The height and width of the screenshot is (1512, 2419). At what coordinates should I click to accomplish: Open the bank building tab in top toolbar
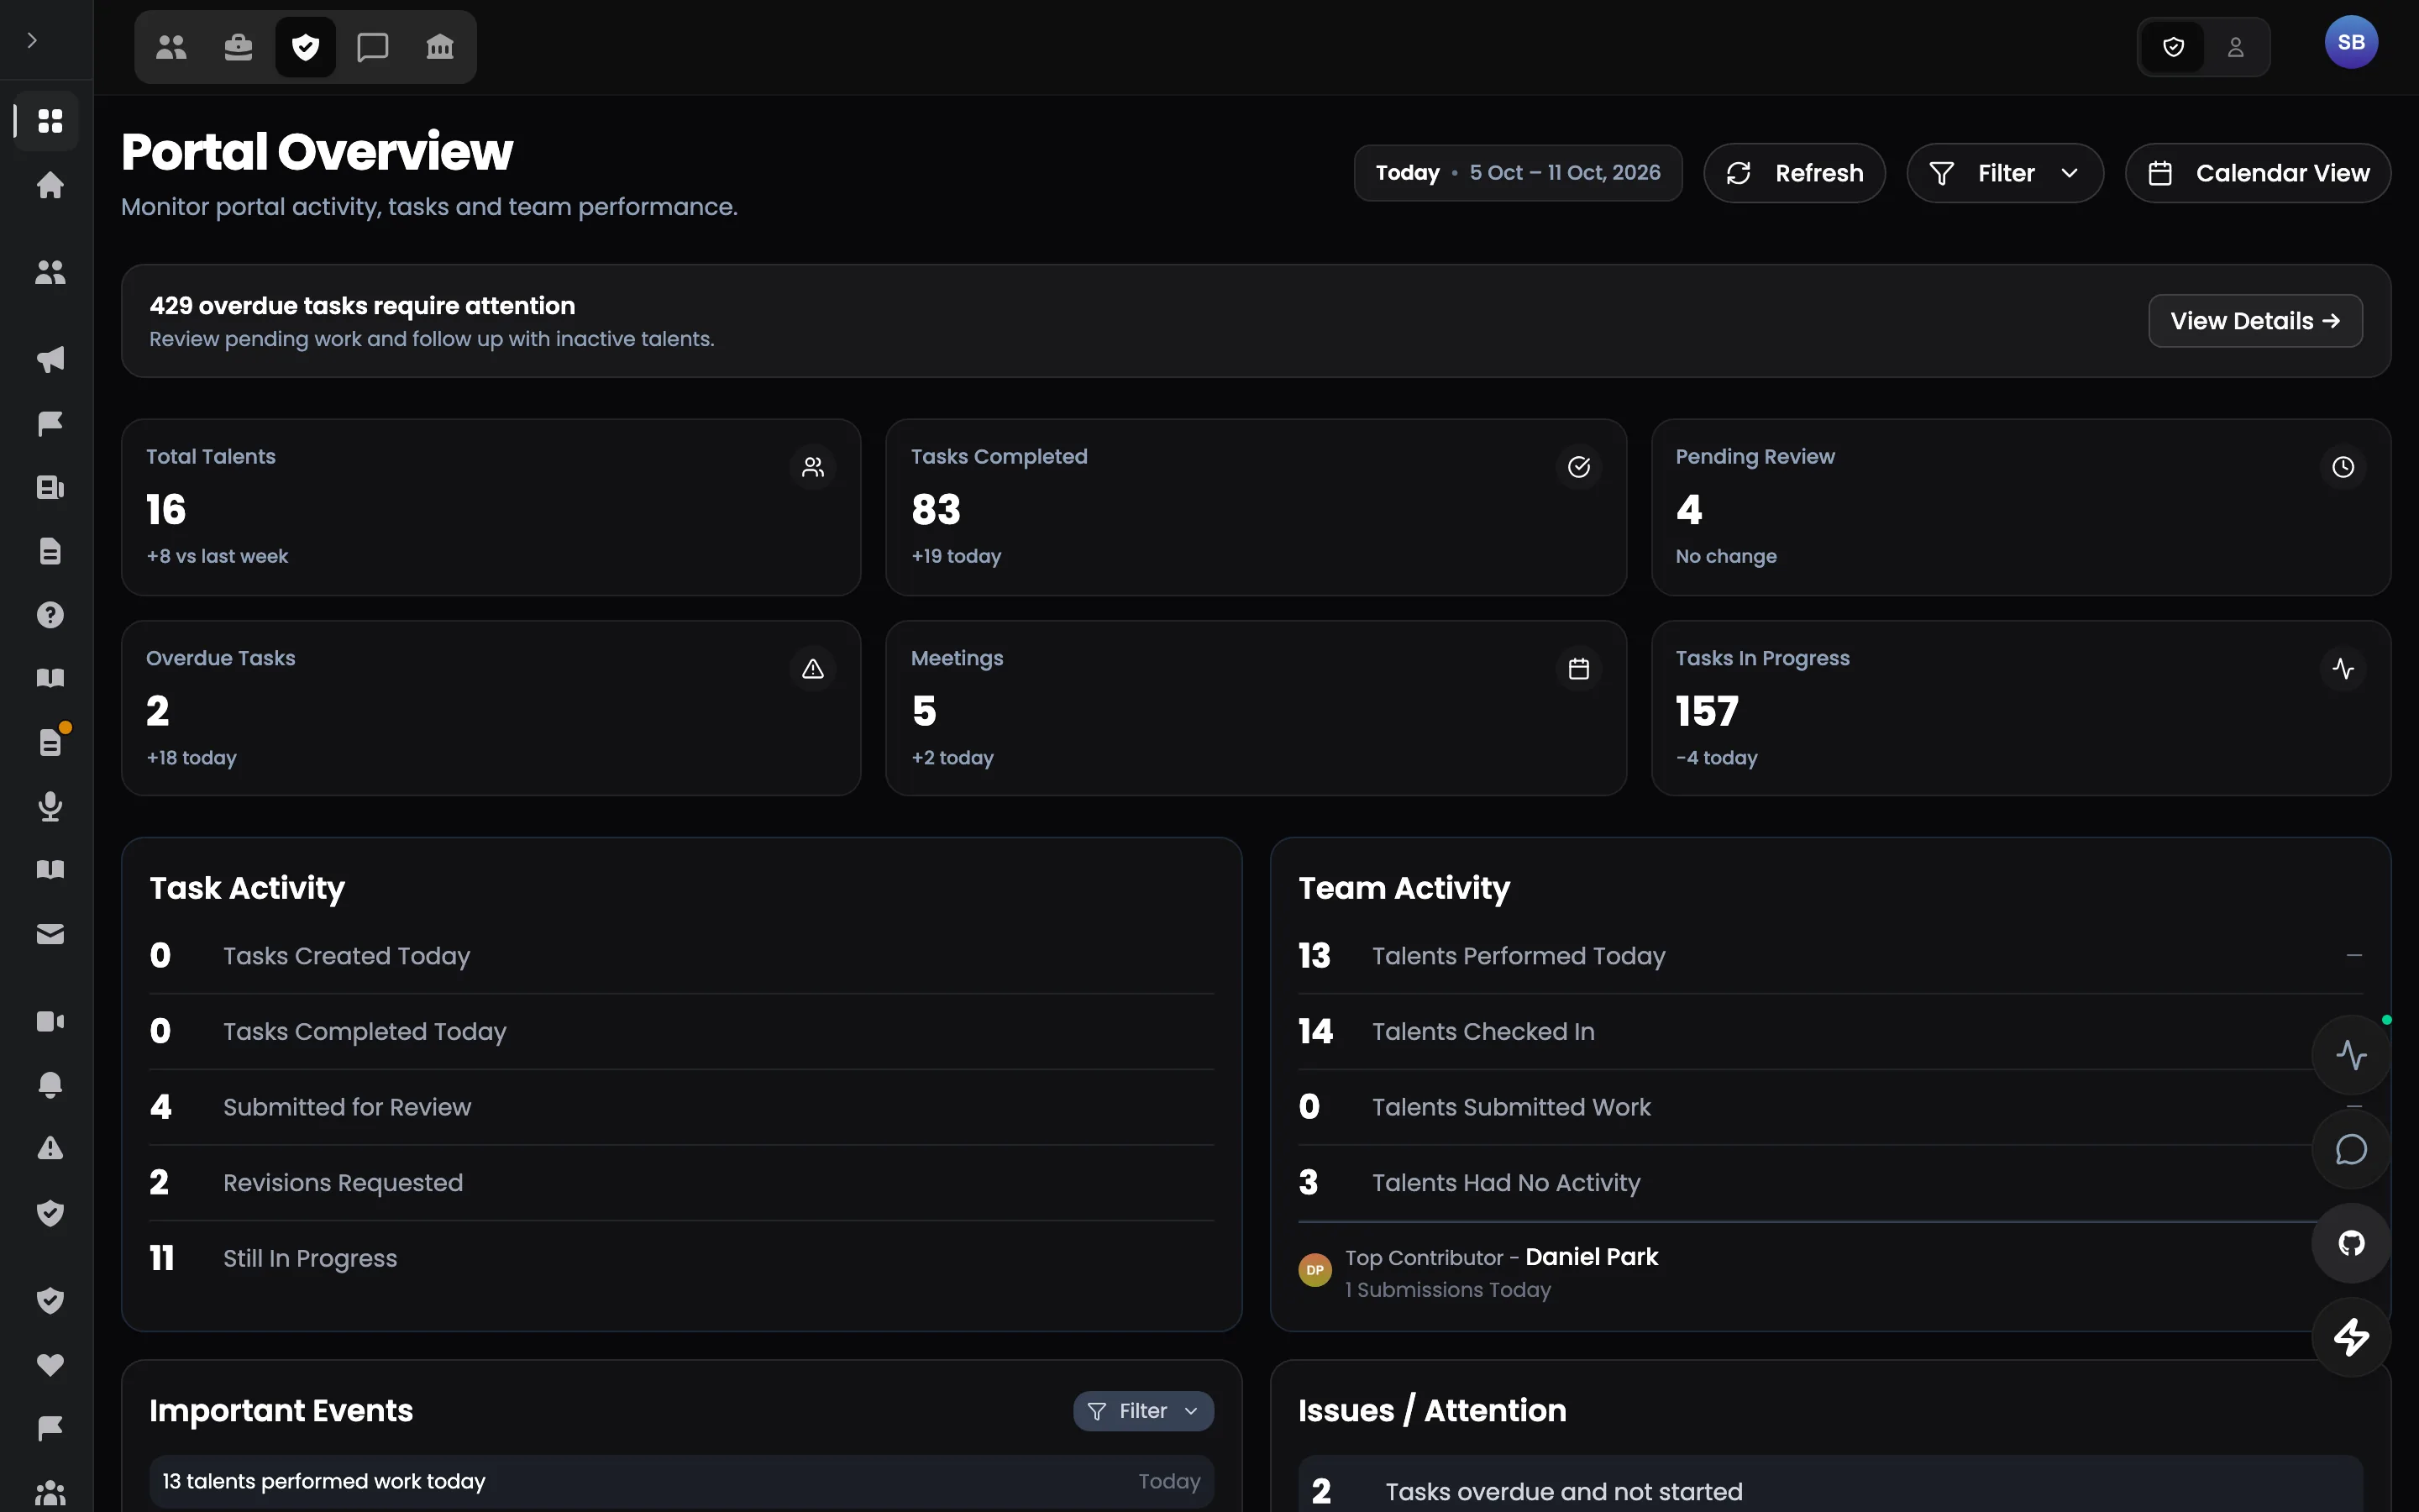pos(440,47)
